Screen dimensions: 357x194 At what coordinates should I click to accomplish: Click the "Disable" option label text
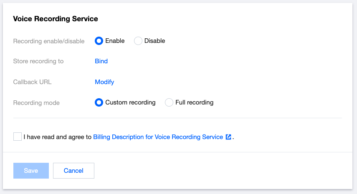click(154, 41)
